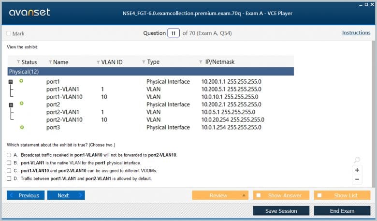
Task: Open the Instructions link
Action: pyautogui.click(x=356, y=33)
